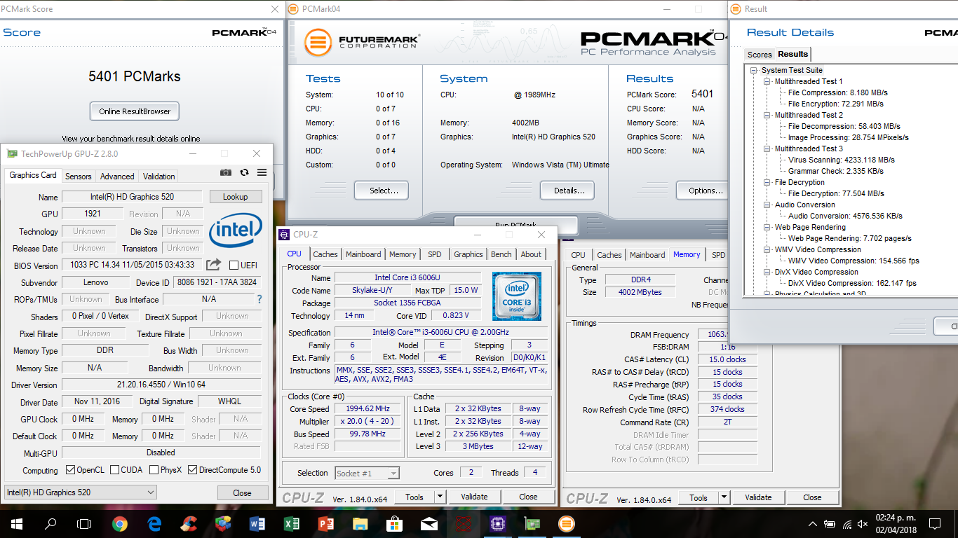Switch to Scores tab in Result Details
The image size is (958, 538).
[760, 55]
